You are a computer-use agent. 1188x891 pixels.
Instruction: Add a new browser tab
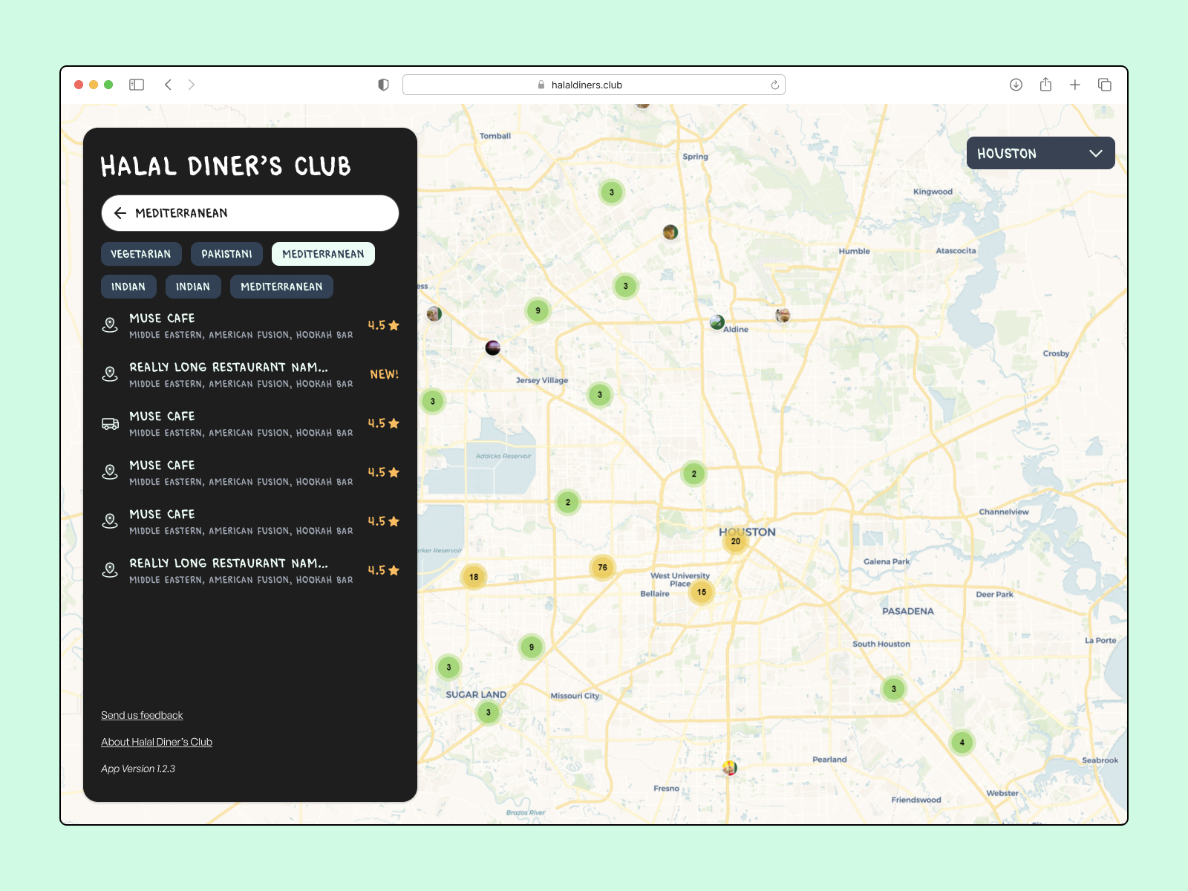(1074, 85)
